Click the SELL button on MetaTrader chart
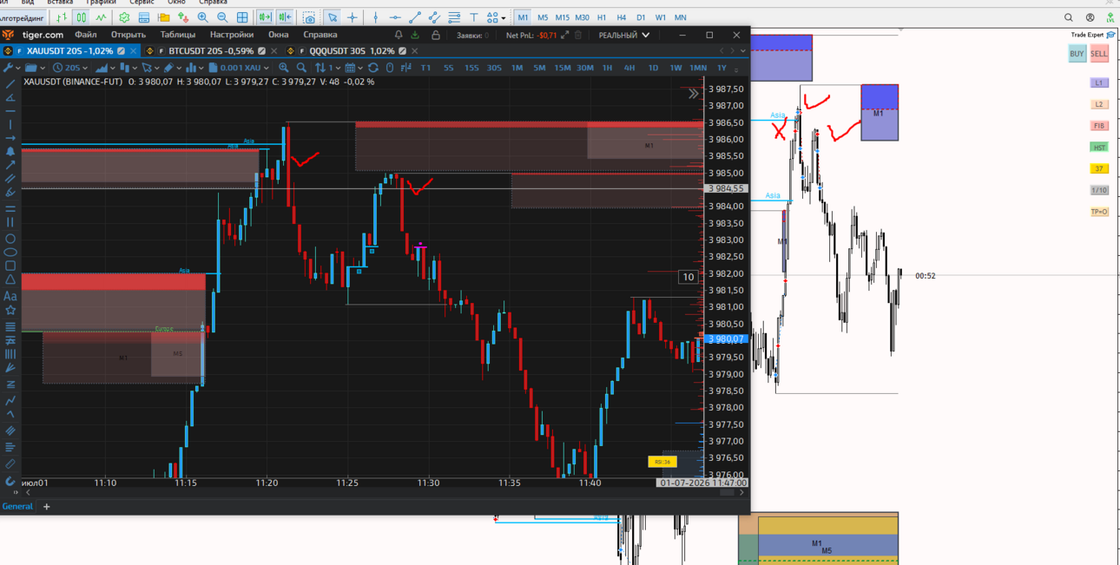Viewport: 1120px width, 565px height. [x=1099, y=54]
